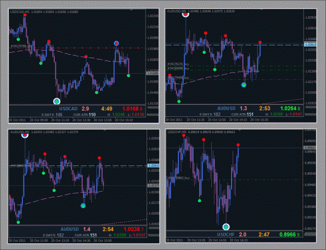Image resolution: width=326 pixels, height=250 pixels.
Task: Click the 2:53 candle timer
Action: [x=264, y=109]
